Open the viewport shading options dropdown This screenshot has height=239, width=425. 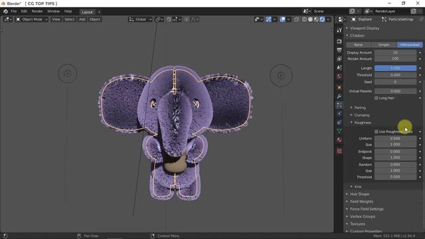(328, 19)
